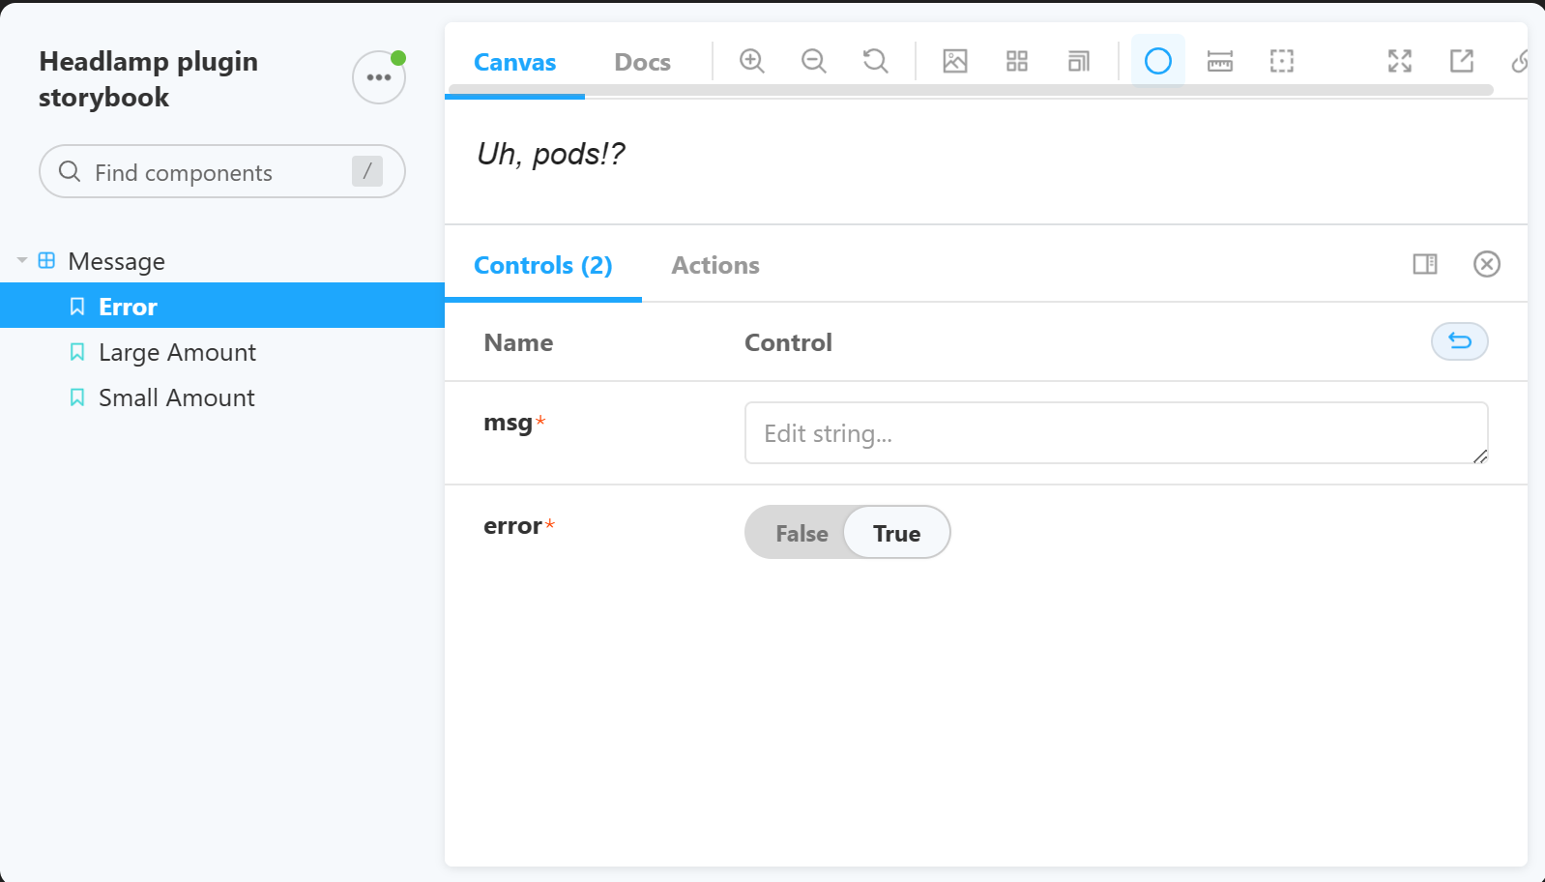Set error toggle to False
The height and width of the screenshot is (882, 1545).
click(x=802, y=533)
